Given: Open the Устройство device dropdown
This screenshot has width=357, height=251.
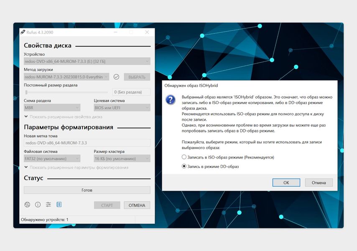Looking at the screenshot, I should click(87, 61).
